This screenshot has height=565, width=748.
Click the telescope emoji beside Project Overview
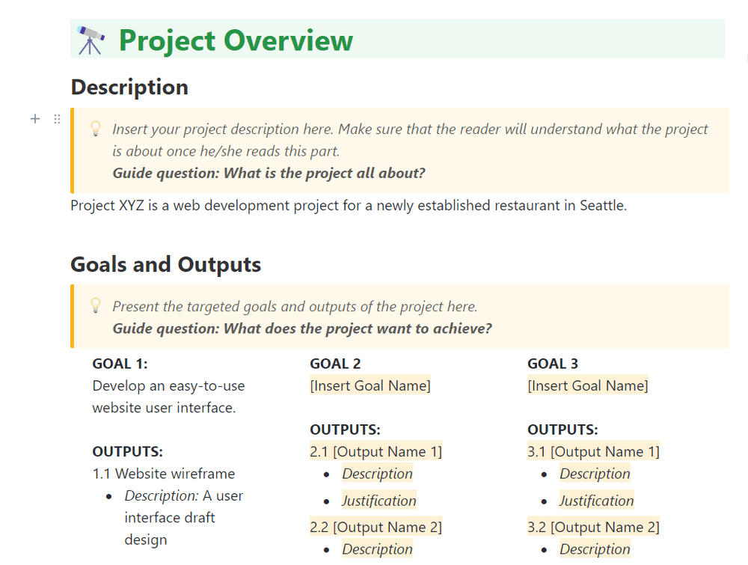[91, 40]
